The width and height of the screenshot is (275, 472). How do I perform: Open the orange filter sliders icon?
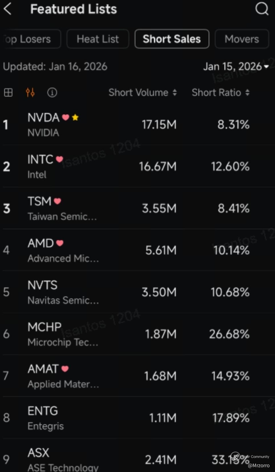tap(30, 92)
